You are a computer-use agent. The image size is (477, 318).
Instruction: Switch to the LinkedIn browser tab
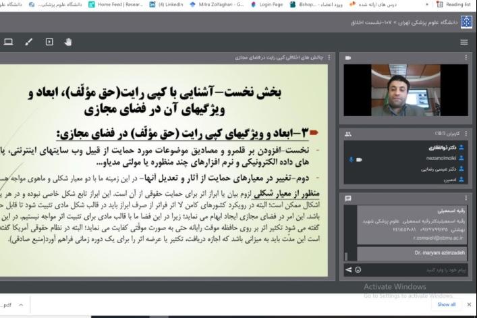[169, 4]
